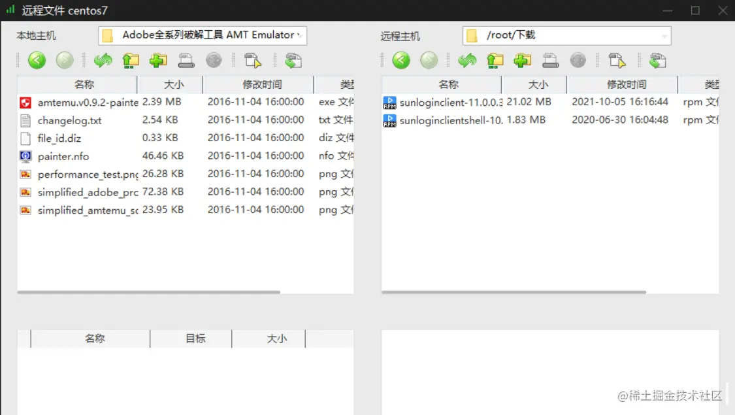The height and width of the screenshot is (415, 735).
Task: Click sunloginclient-11 RPM file icon
Action: pyautogui.click(x=389, y=102)
